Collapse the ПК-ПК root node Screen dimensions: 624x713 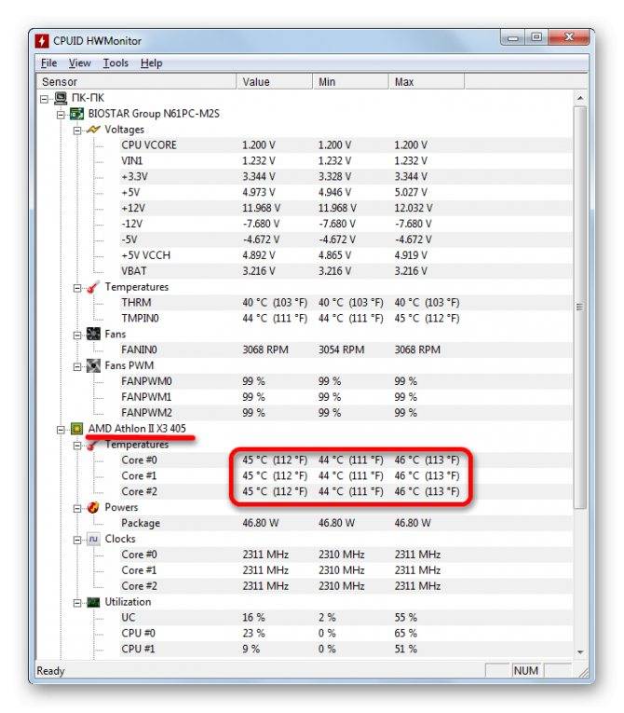44,99
